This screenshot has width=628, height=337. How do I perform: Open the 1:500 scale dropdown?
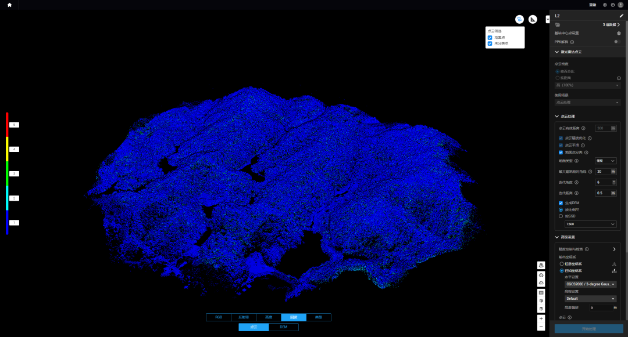(x=590, y=224)
